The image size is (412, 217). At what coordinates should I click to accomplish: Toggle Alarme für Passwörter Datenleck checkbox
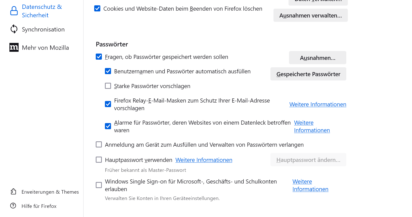(x=108, y=126)
